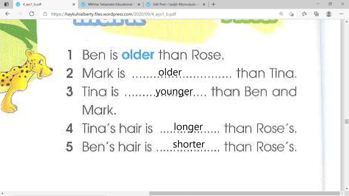This screenshot has height=196, width=349.
Task: Open the Favorites list
Action: (304, 14)
